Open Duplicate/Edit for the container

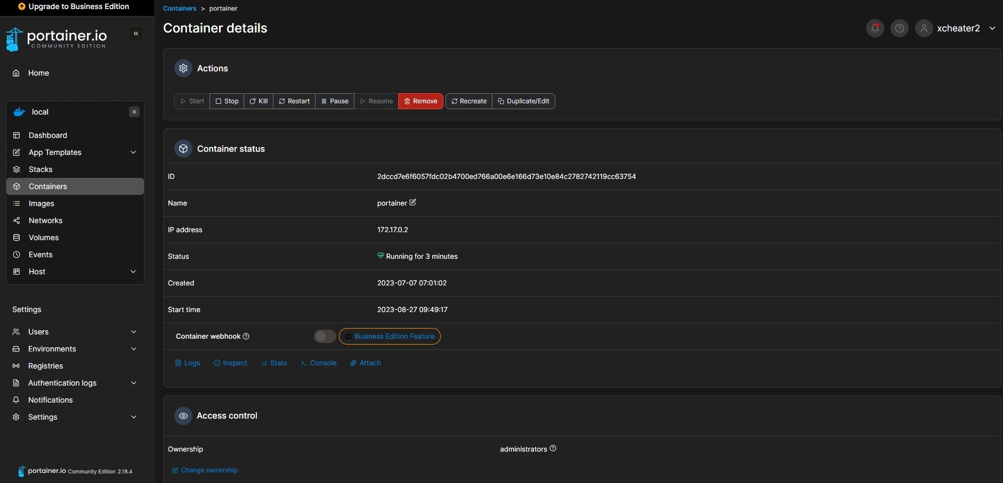tap(523, 101)
